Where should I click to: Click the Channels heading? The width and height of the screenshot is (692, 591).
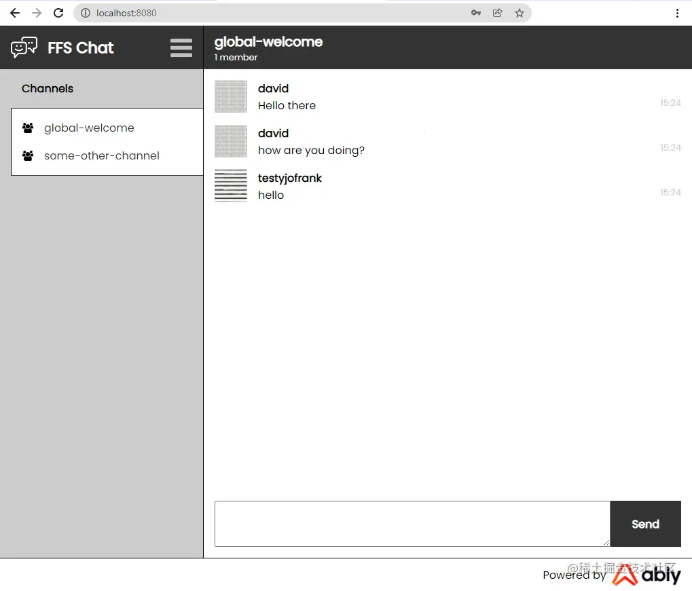click(48, 89)
